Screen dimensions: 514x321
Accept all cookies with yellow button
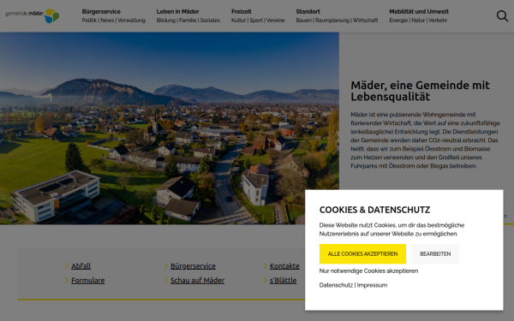(x=362, y=254)
